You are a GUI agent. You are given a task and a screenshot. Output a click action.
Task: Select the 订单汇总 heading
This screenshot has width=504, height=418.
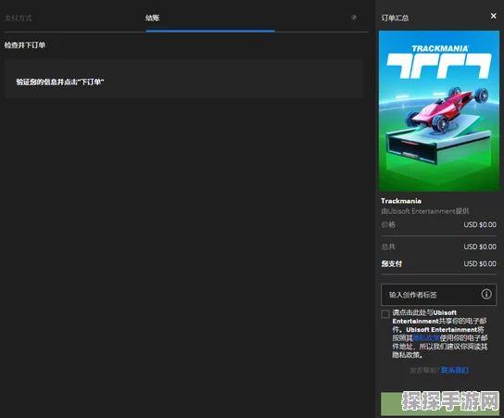(395, 18)
